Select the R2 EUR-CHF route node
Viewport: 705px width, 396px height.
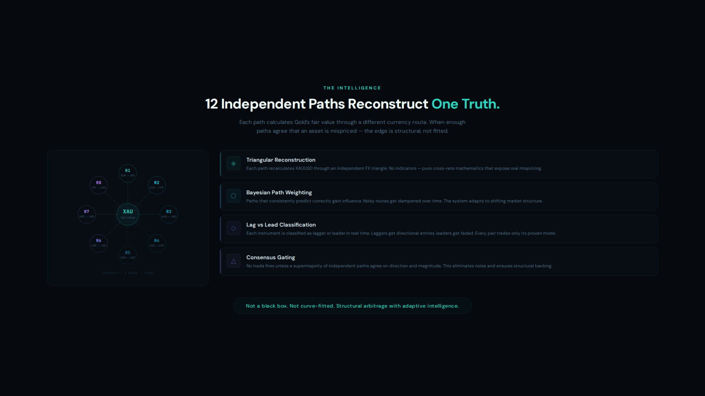pyautogui.click(x=157, y=185)
